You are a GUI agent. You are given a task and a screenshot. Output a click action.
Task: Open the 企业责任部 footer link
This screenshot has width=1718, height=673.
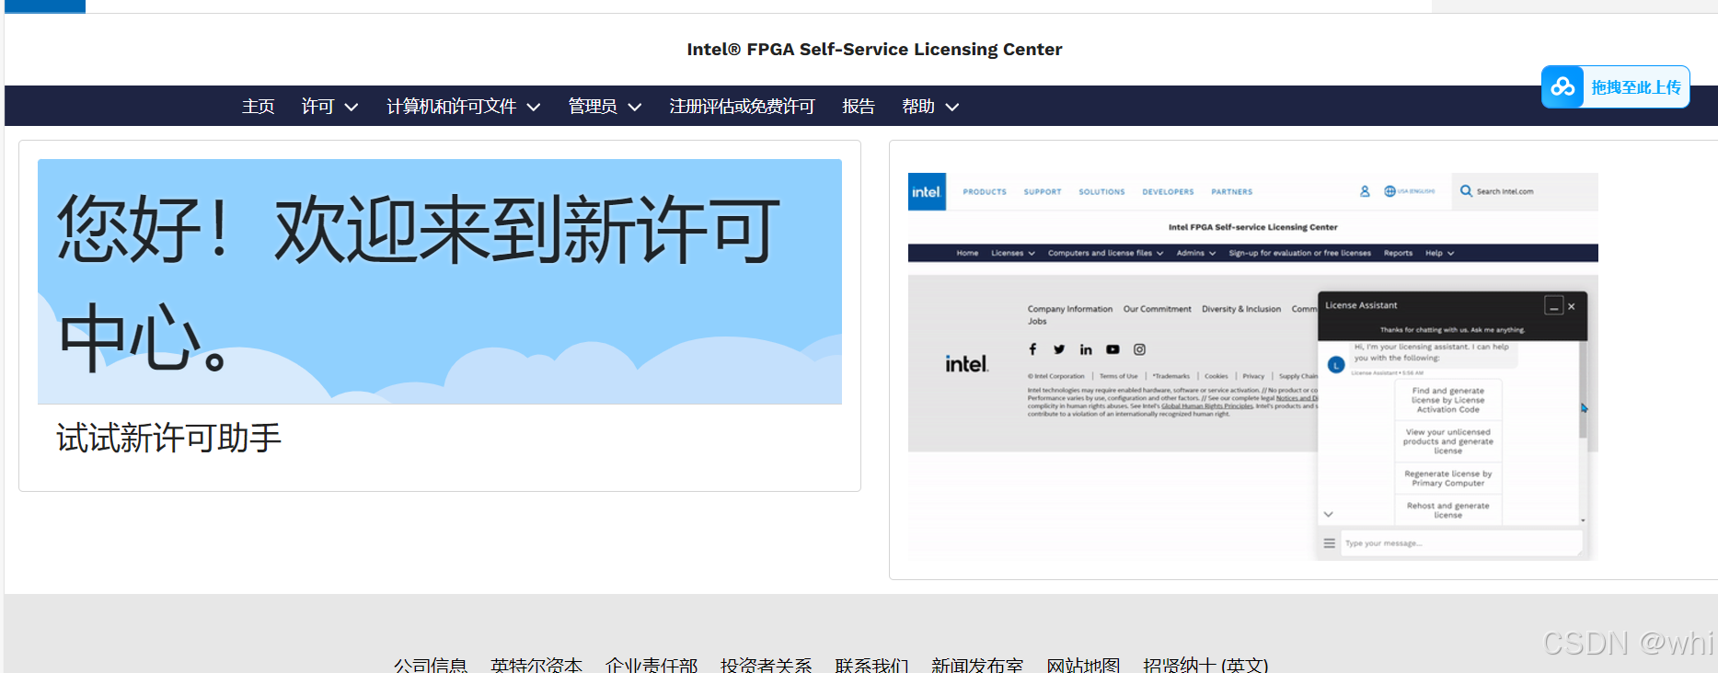[651, 665]
